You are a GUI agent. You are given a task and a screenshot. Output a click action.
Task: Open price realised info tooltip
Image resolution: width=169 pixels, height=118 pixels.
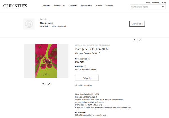tap(89, 59)
